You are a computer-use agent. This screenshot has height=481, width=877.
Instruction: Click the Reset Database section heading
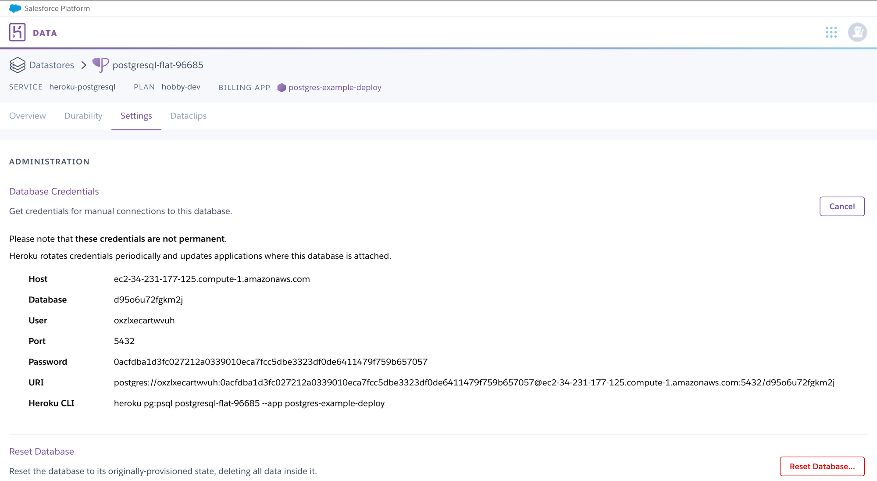[x=42, y=451]
